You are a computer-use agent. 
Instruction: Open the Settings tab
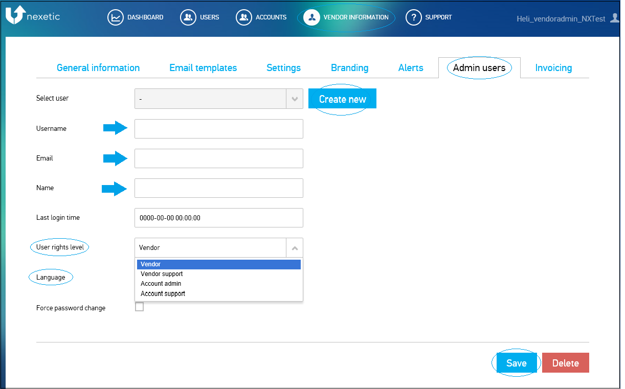283,68
